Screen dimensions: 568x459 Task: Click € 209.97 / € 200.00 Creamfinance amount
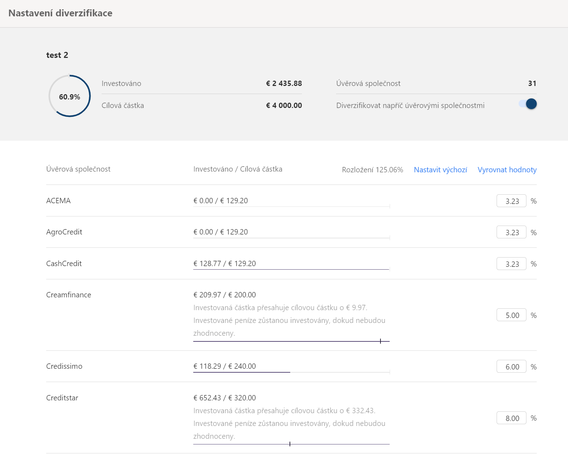click(x=225, y=295)
